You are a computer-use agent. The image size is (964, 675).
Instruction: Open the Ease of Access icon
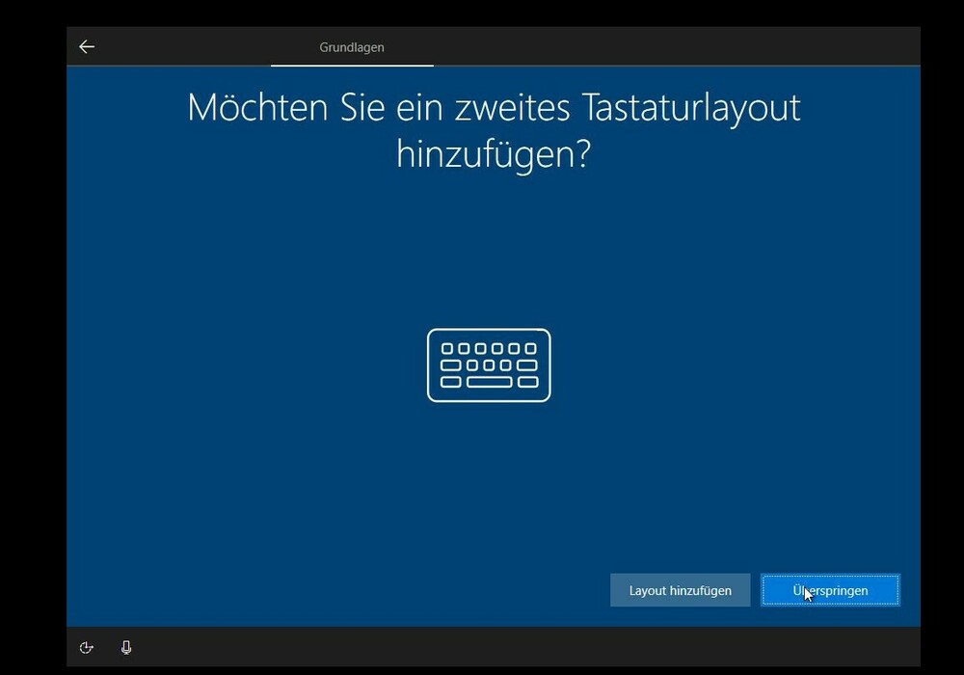point(87,648)
